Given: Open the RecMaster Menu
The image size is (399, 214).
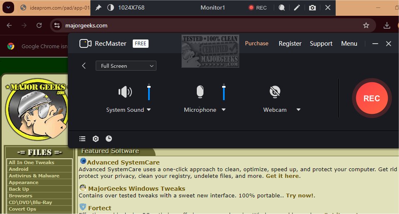Looking at the screenshot, I should (349, 44).
